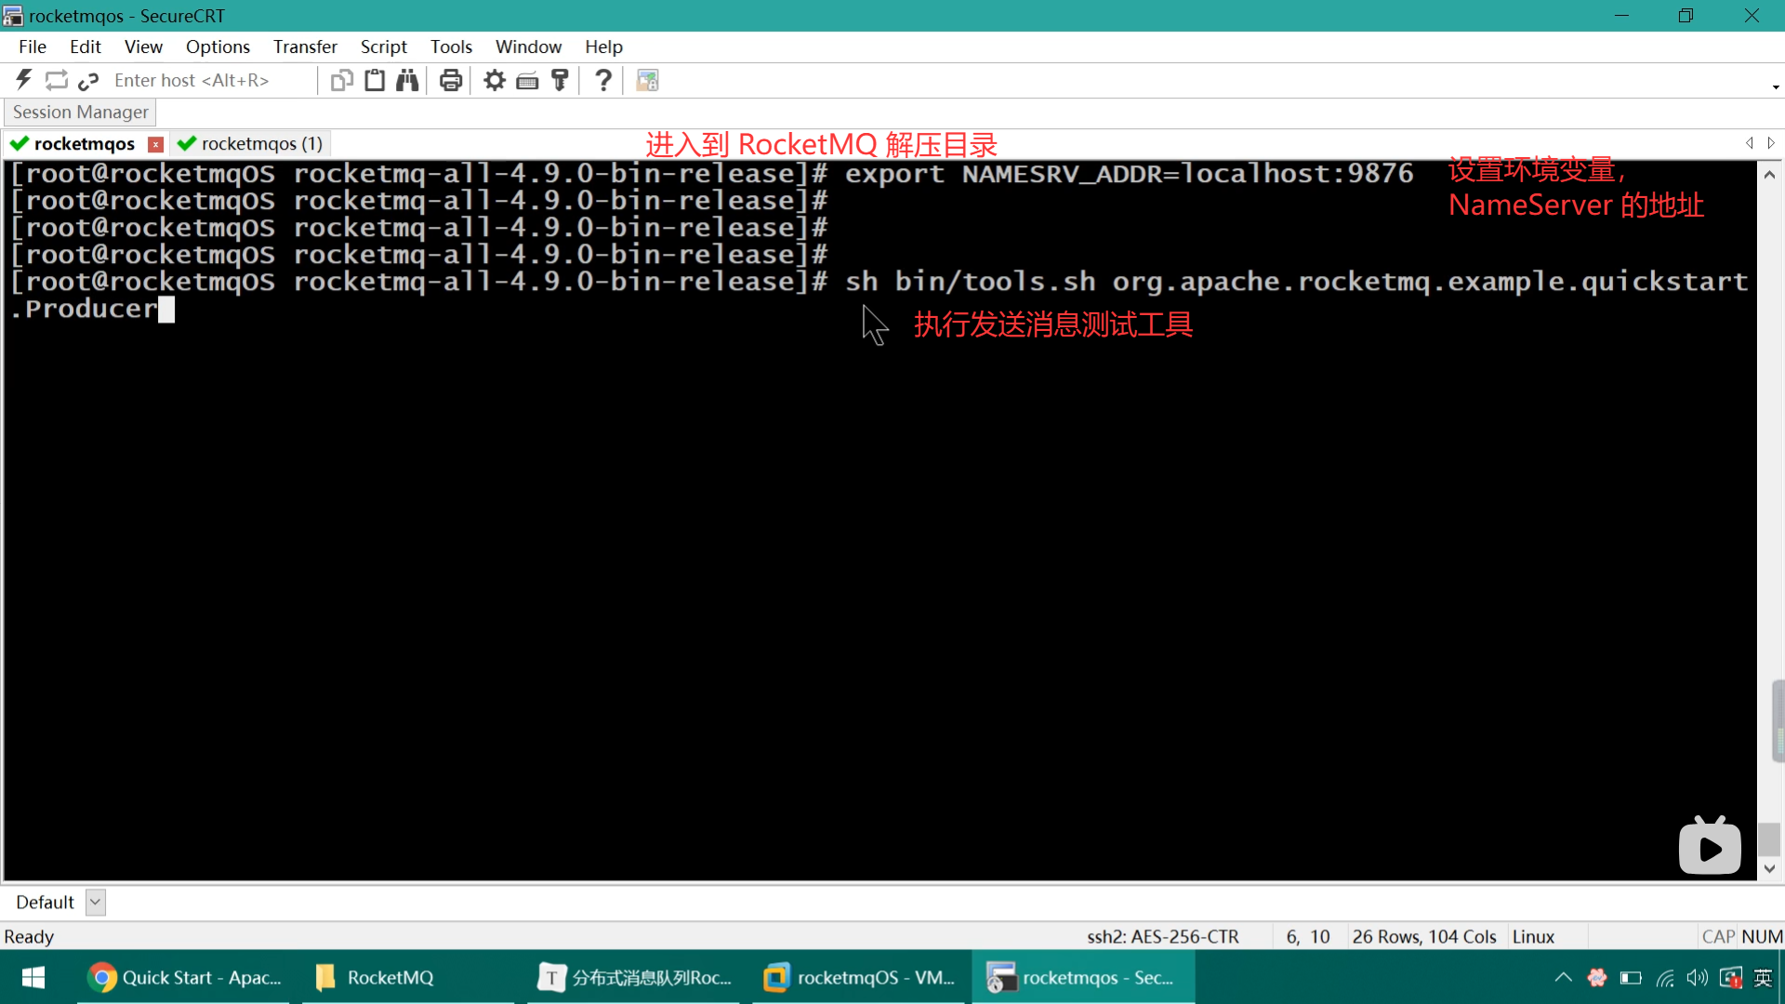Open the Transfer menu

305,46
